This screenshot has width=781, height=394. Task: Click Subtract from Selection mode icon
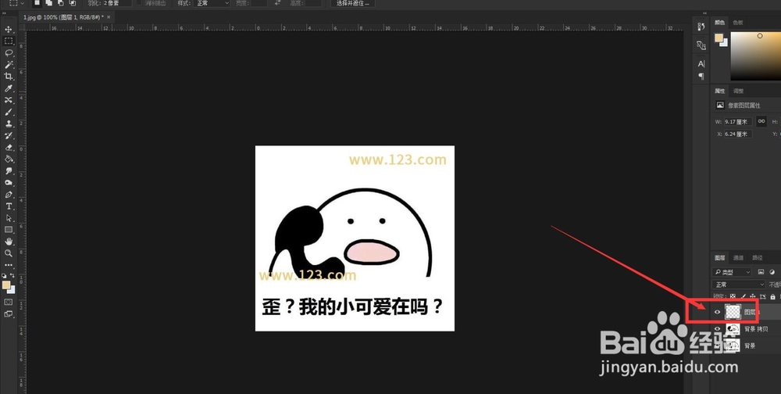pos(61,3)
